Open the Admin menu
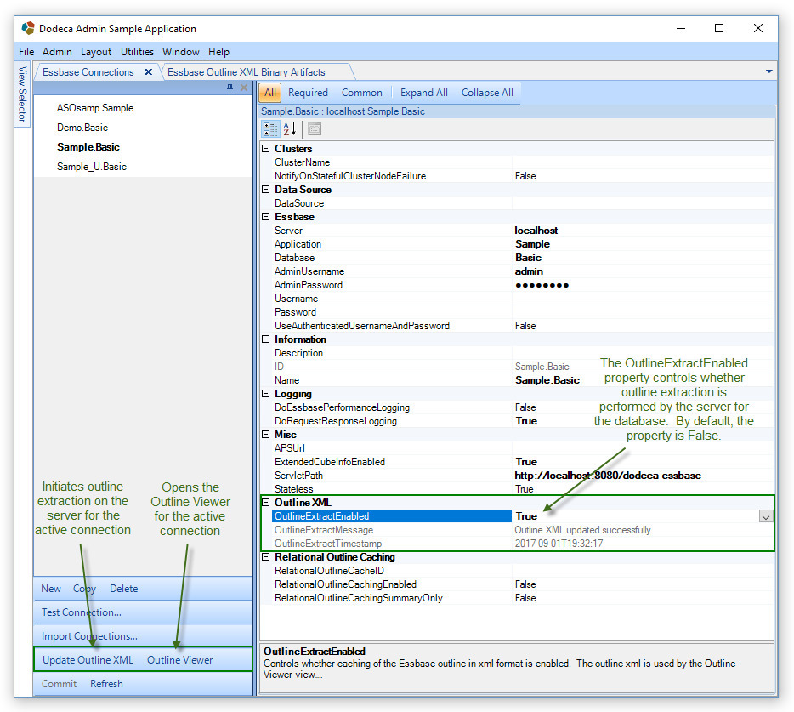The image size is (794, 712). point(57,52)
